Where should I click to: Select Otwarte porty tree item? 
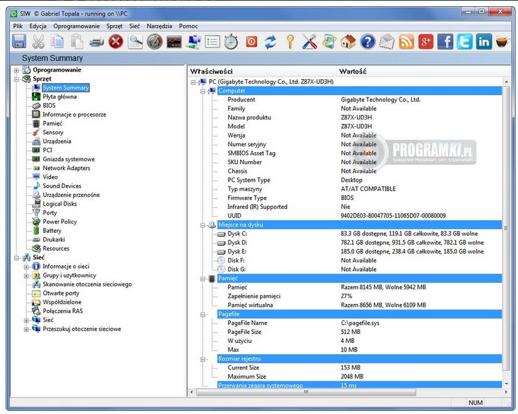coord(61,293)
